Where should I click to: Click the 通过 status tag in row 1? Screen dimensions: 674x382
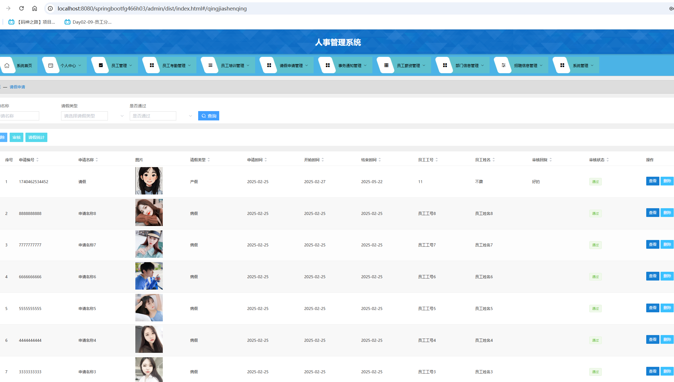[595, 182]
